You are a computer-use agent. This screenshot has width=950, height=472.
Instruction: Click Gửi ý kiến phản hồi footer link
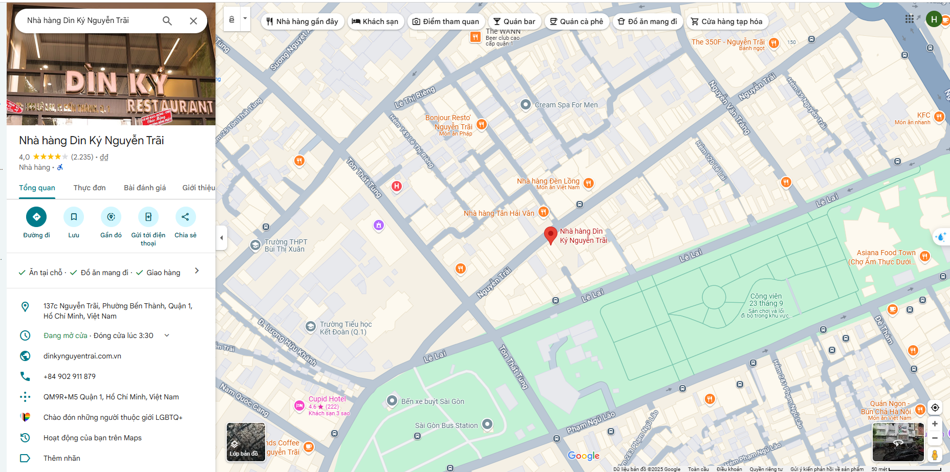(827, 469)
